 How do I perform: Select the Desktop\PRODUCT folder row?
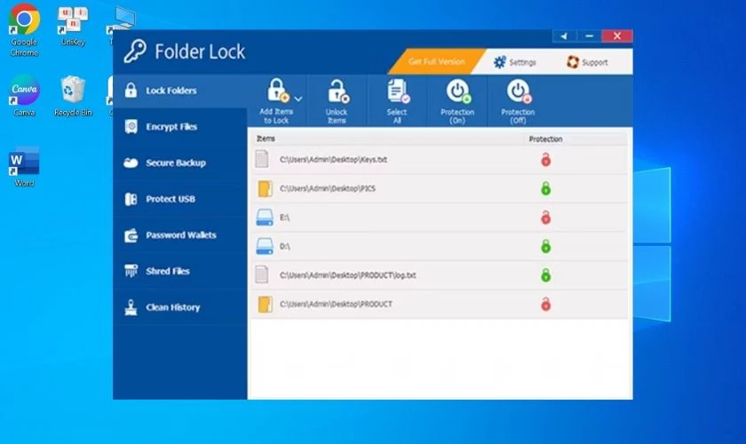[439, 305]
